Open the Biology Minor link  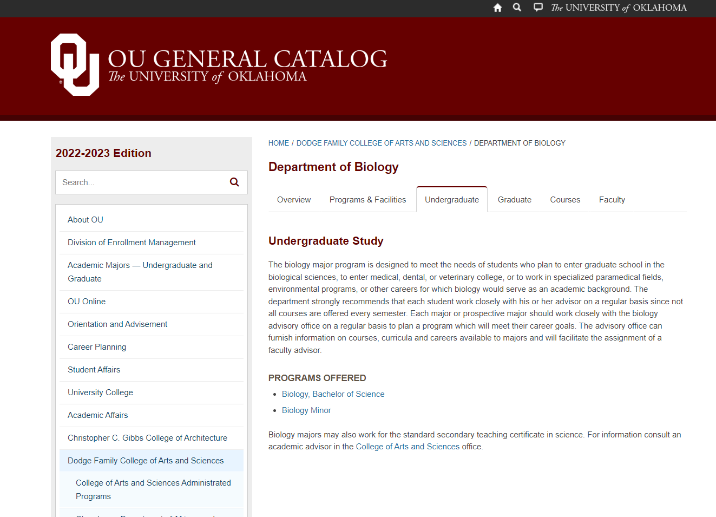[x=306, y=410]
